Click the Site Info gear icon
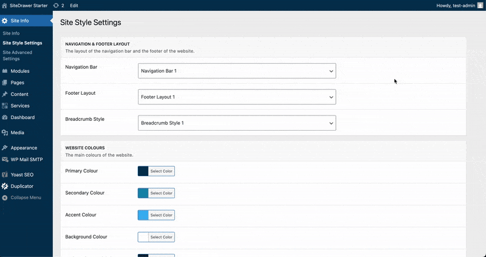 click(x=5, y=21)
